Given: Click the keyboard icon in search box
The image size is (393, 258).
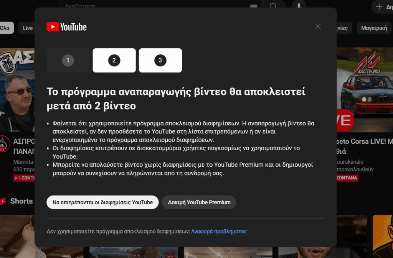Looking at the screenshot, I should (x=254, y=6).
